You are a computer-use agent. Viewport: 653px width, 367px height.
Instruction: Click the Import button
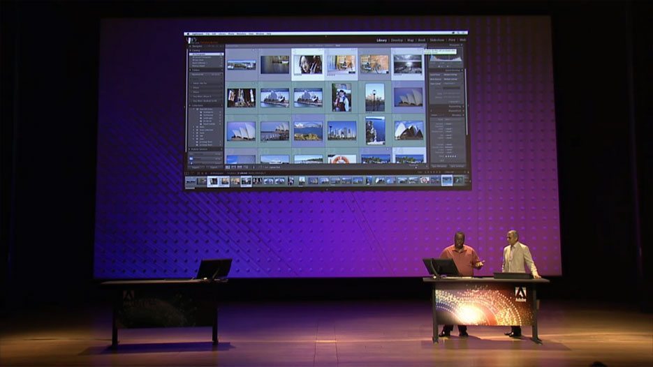pos(196,167)
